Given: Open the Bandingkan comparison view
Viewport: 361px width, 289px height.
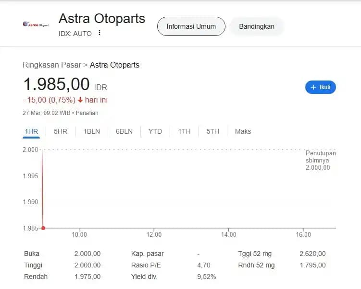Looking at the screenshot, I should (257, 26).
